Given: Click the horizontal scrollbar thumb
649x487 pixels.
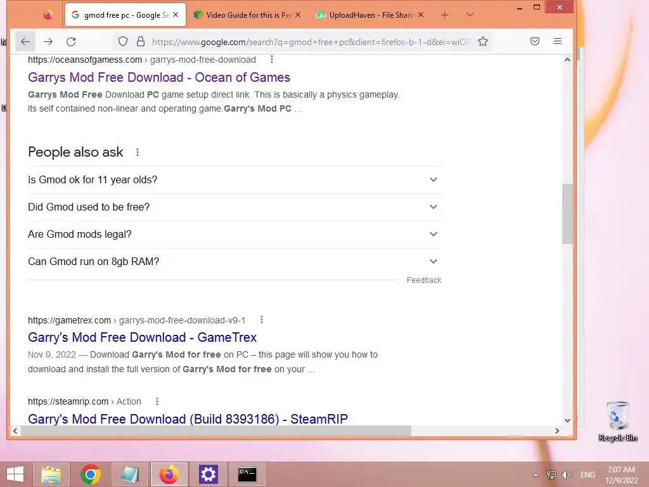Looking at the screenshot, I should (x=216, y=431).
